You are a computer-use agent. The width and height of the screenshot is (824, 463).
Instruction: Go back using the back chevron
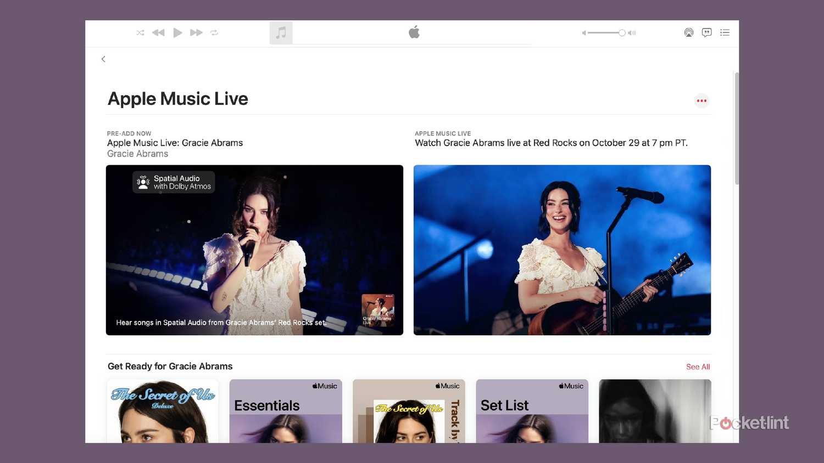(103, 59)
